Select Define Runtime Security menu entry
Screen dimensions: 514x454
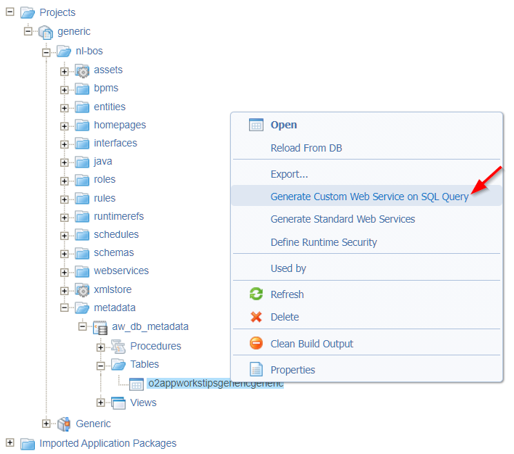click(324, 242)
